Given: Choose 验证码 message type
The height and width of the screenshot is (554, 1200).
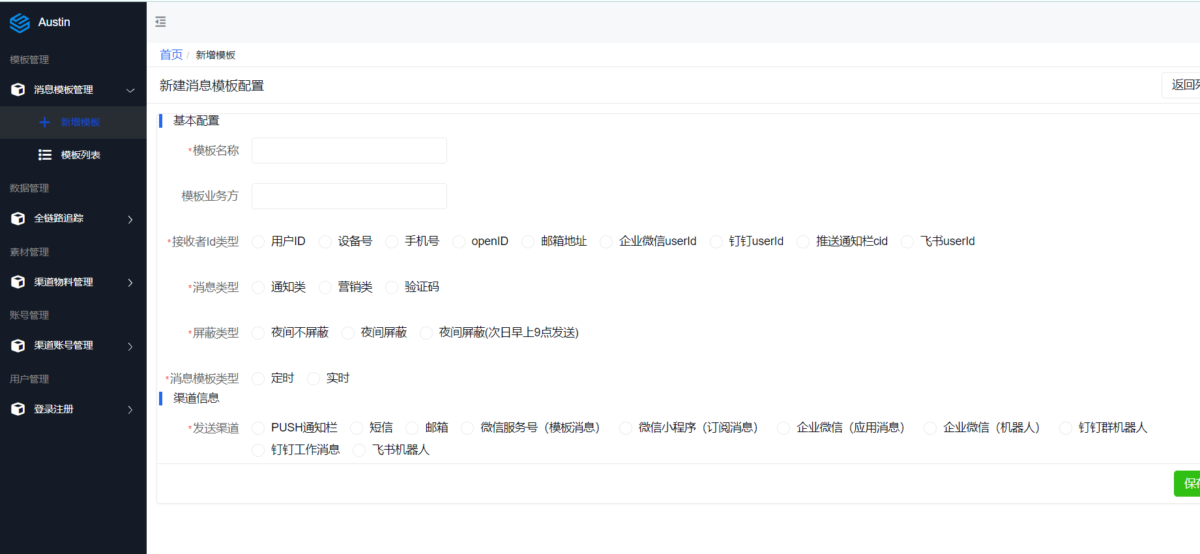Looking at the screenshot, I should (392, 287).
